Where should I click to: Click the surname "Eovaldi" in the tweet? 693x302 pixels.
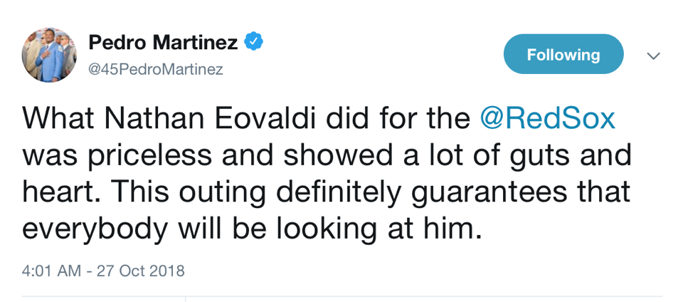point(268,118)
